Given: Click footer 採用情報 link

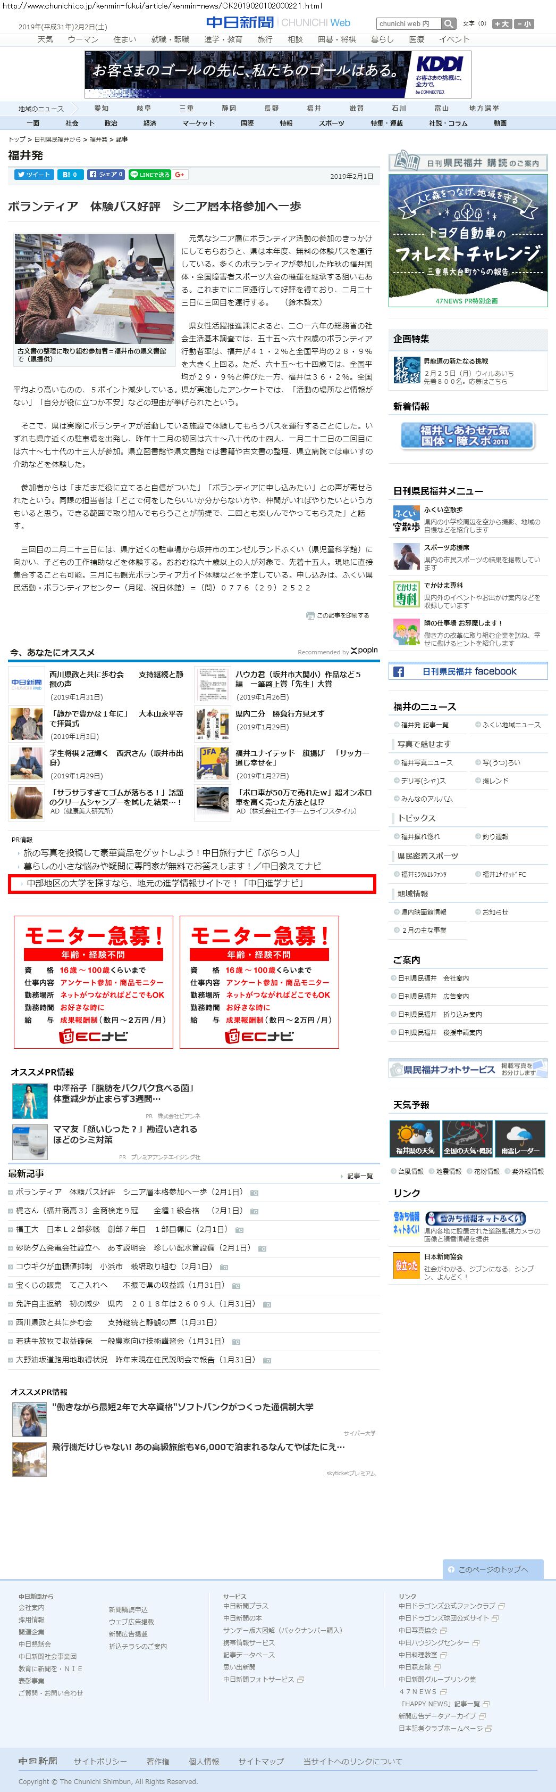Looking at the screenshot, I should [31, 1620].
